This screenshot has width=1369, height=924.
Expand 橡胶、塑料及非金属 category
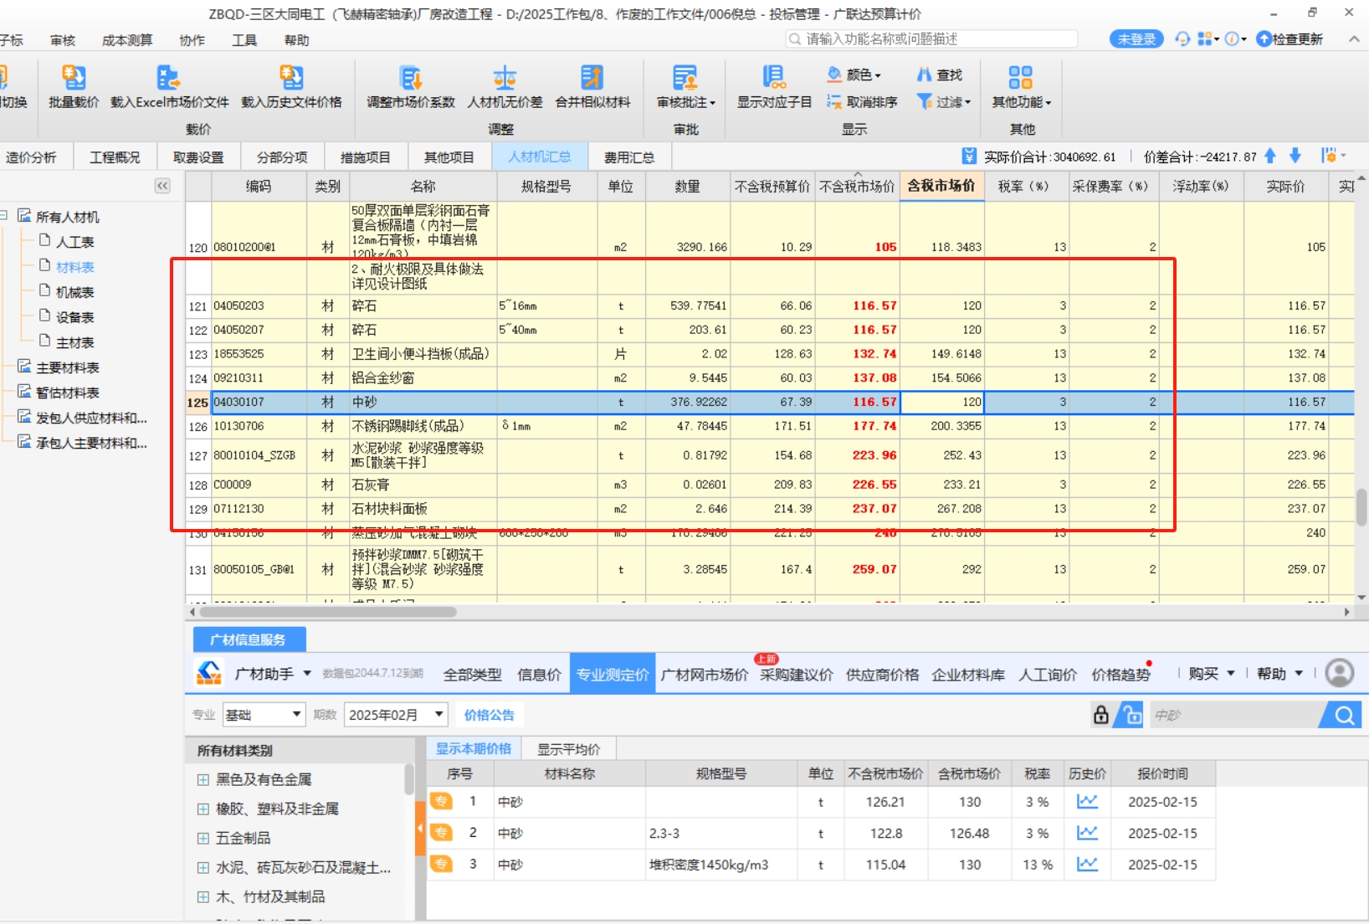pyautogui.click(x=203, y=808)
